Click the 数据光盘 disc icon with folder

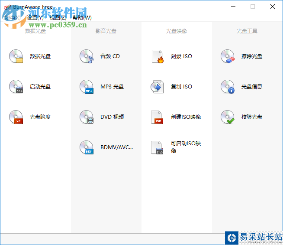[x=16, y=56]
